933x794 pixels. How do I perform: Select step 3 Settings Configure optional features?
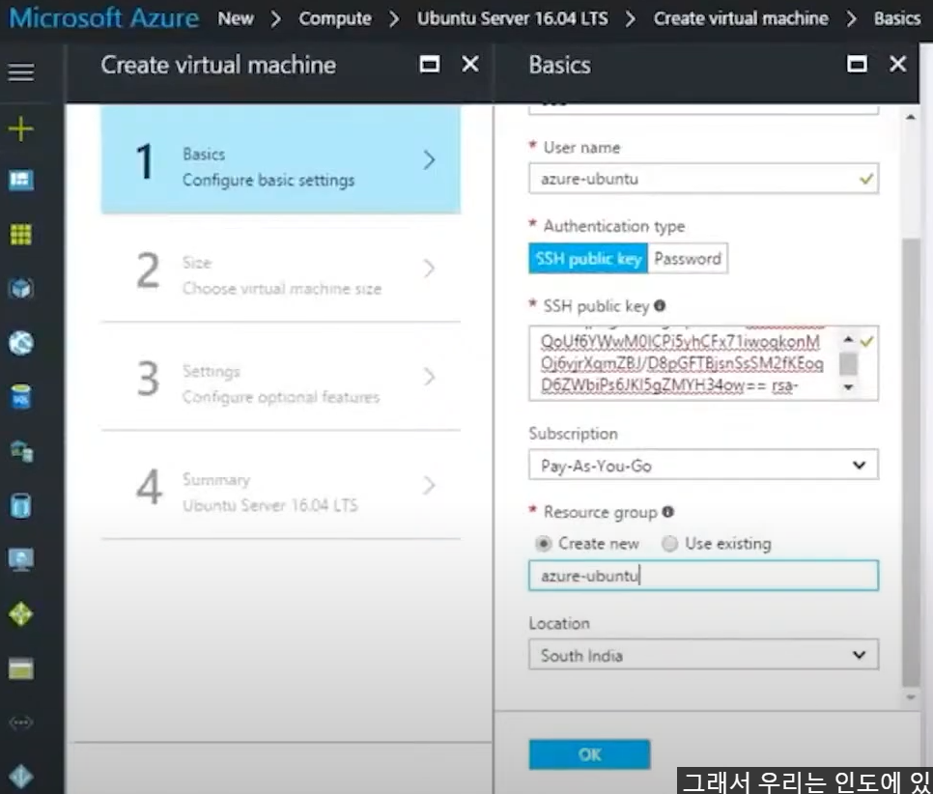pyautogui.click(x=280, y=376)
